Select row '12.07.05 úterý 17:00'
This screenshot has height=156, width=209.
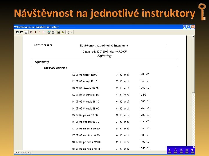click(110, 75)
